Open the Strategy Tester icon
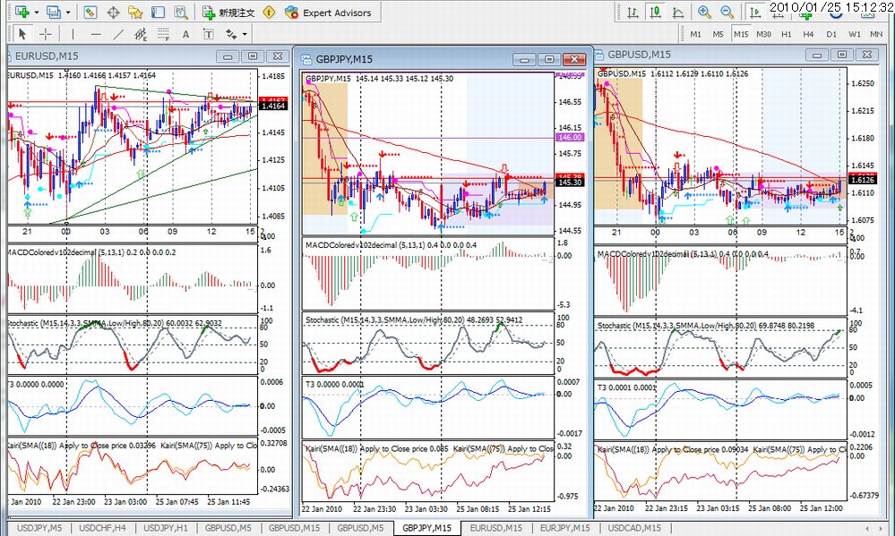Viewport: 895px width, 536px height. (x=180, y=12)
